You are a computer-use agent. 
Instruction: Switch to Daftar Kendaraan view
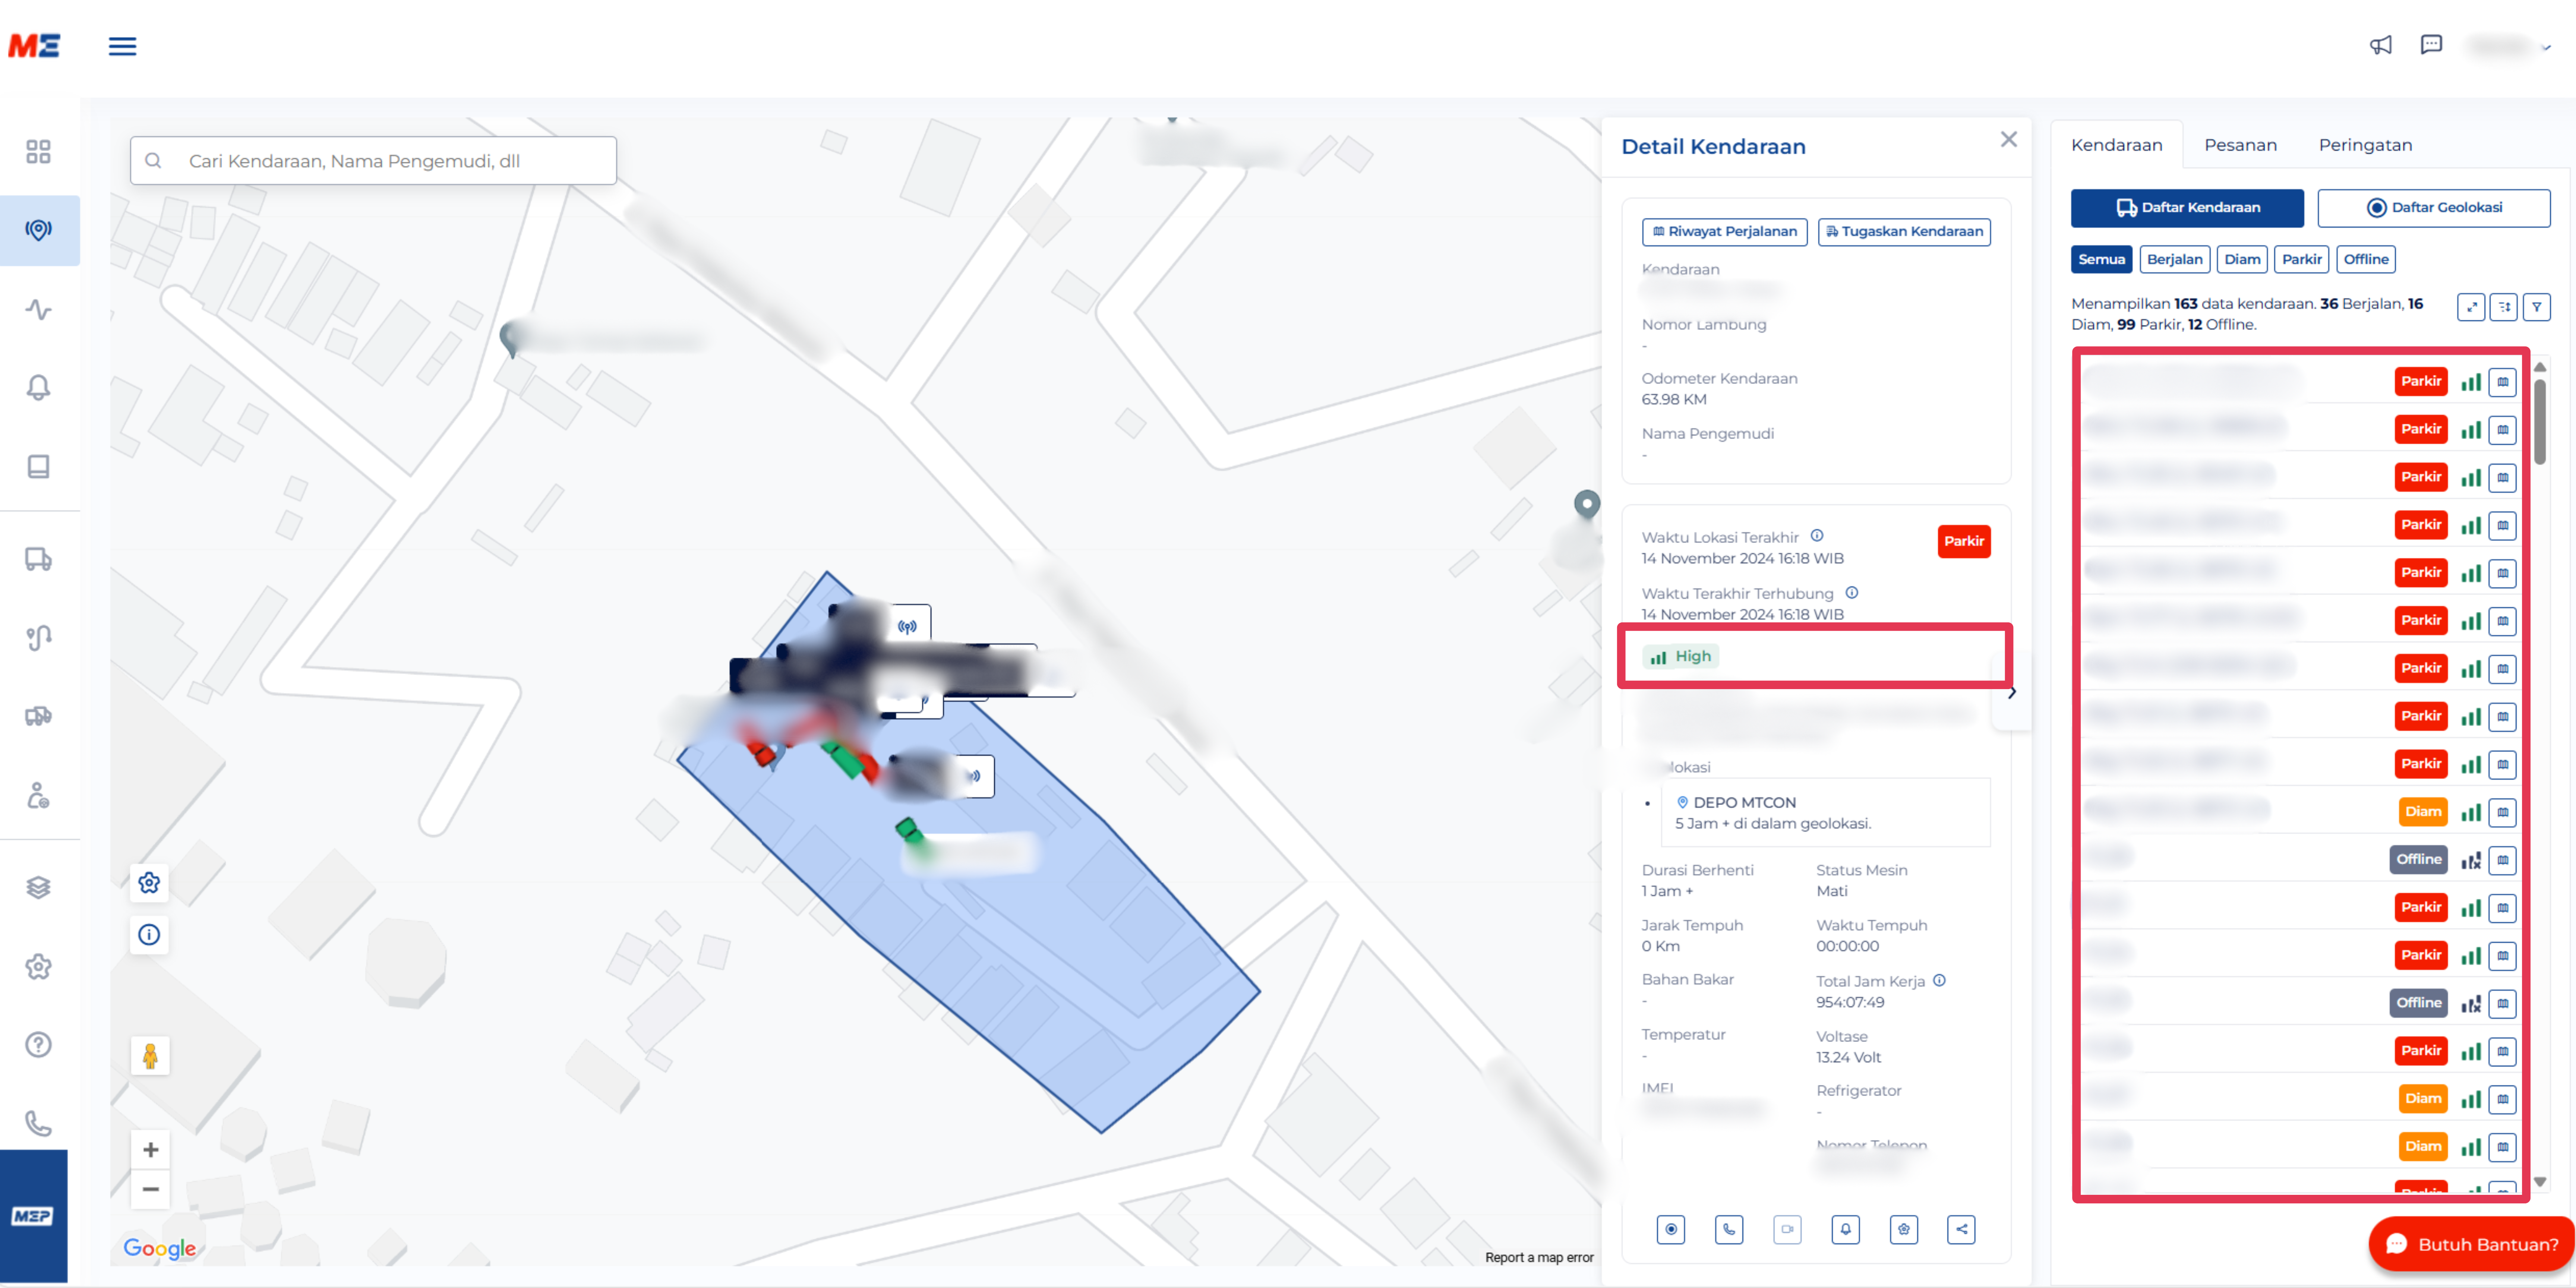click(x=2187, y=208)
